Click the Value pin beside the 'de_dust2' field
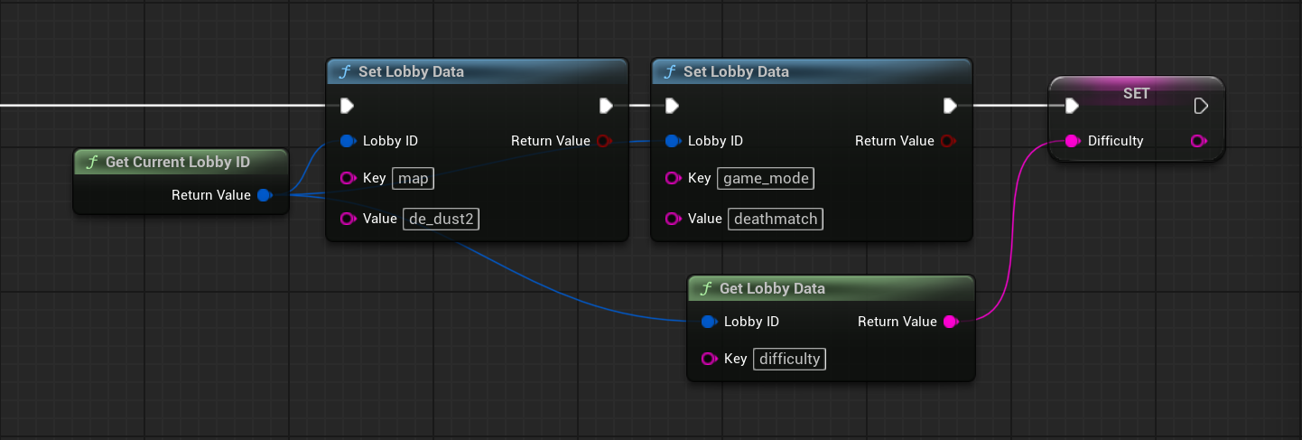Screen dimensions: 1302x440 pyautogui.click(x=348, y=219)
